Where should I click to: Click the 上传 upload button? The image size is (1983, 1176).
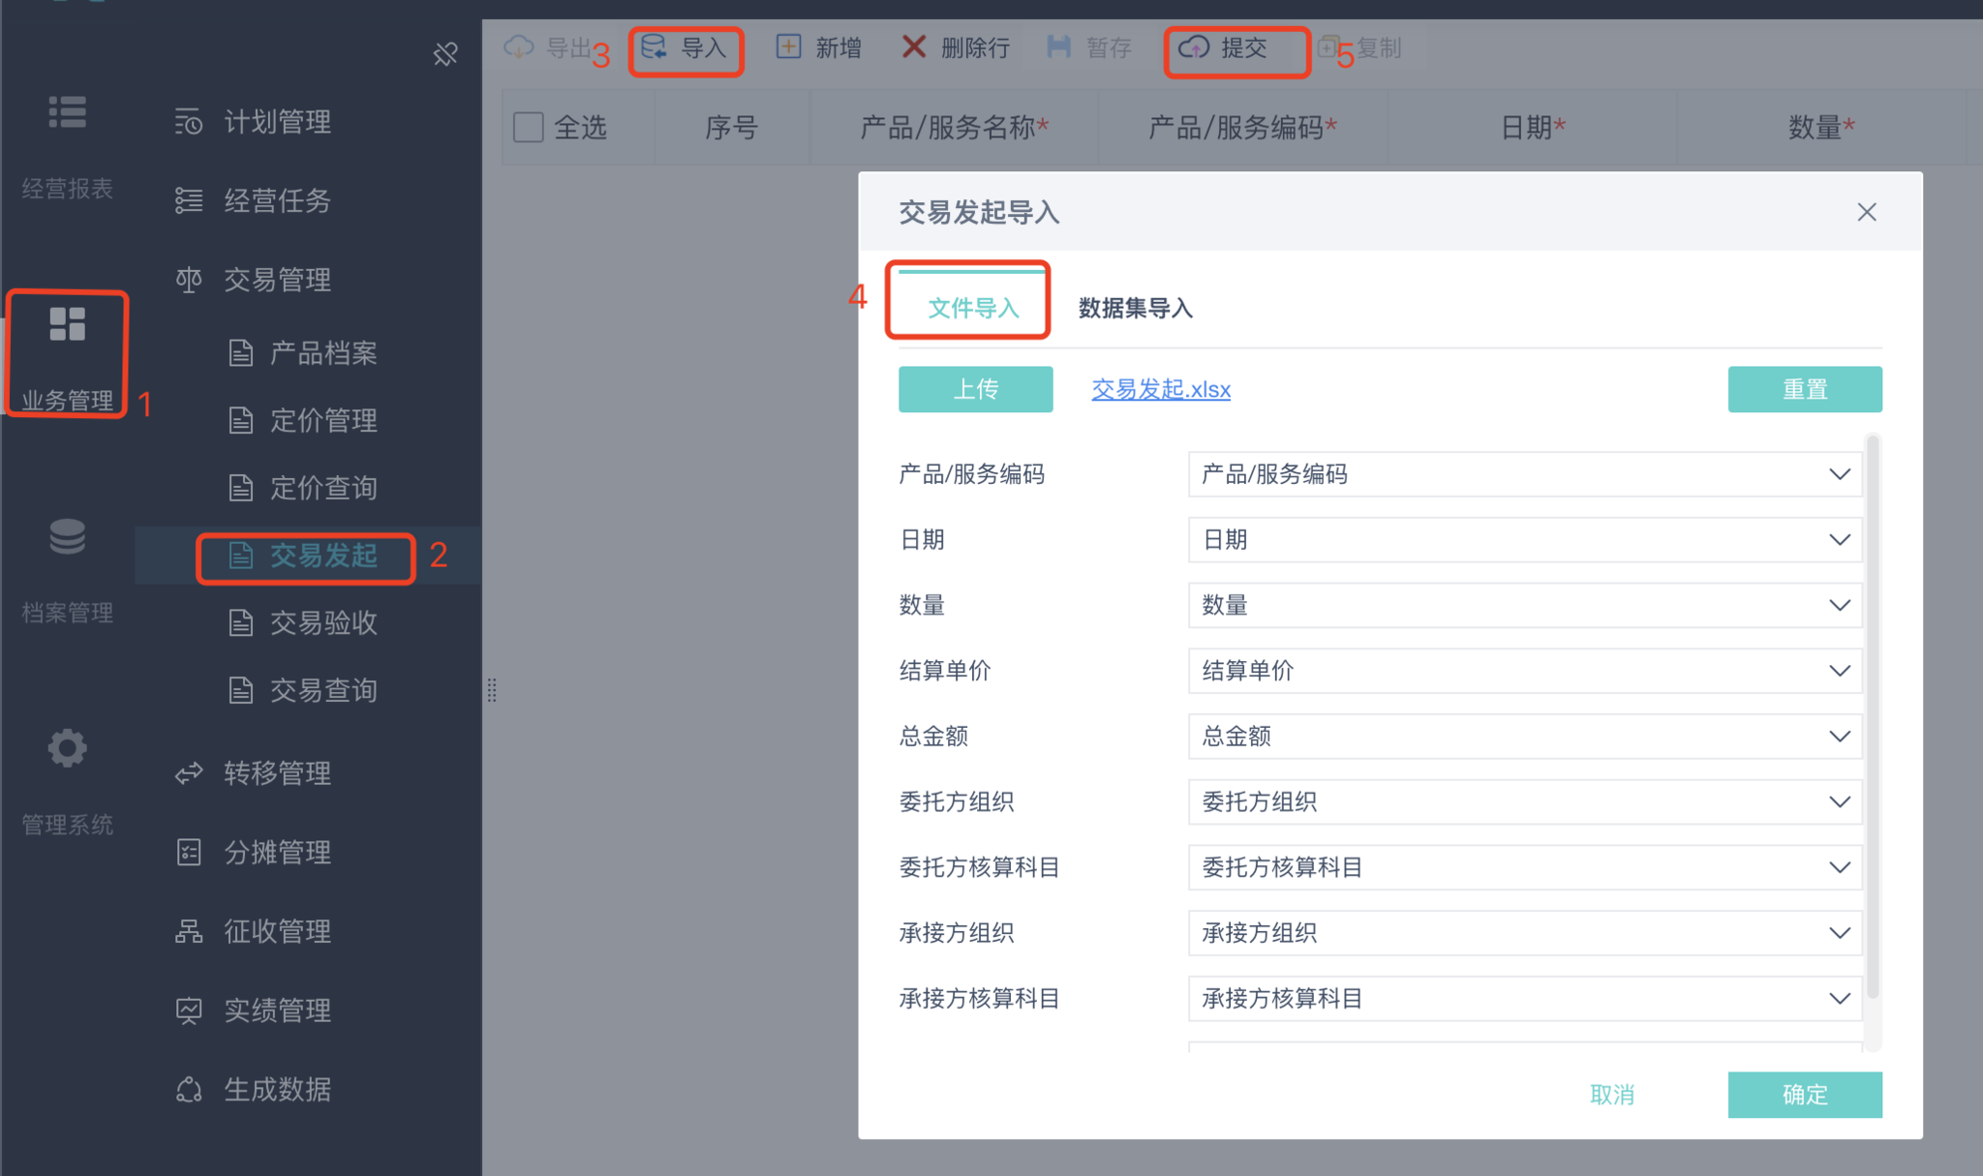975,389
